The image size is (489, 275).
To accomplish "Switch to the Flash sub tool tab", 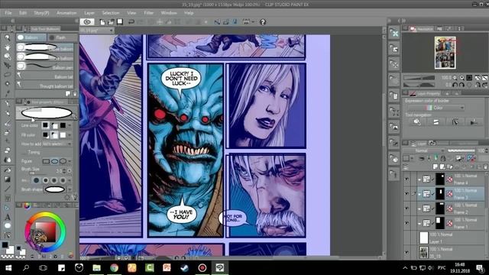I will [x=62, y=37].
